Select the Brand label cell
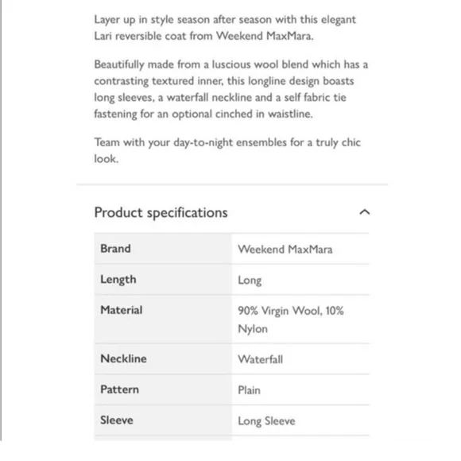The image size is (461, 461). click(x=163, y=249)
